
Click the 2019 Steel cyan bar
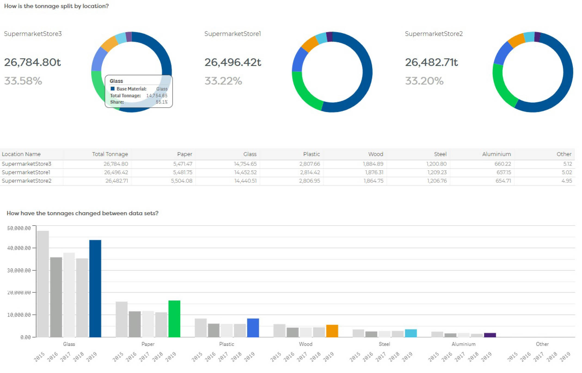411,333
